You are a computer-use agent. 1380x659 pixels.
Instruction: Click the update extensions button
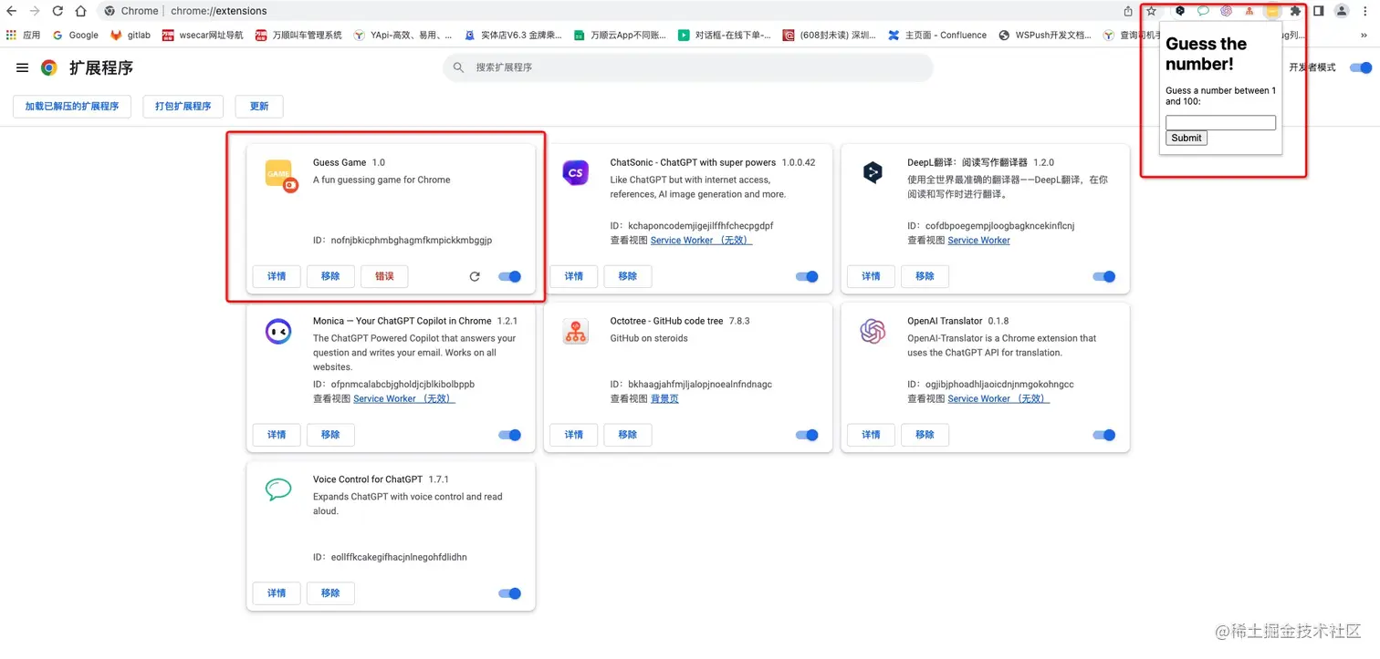point(259,107)
